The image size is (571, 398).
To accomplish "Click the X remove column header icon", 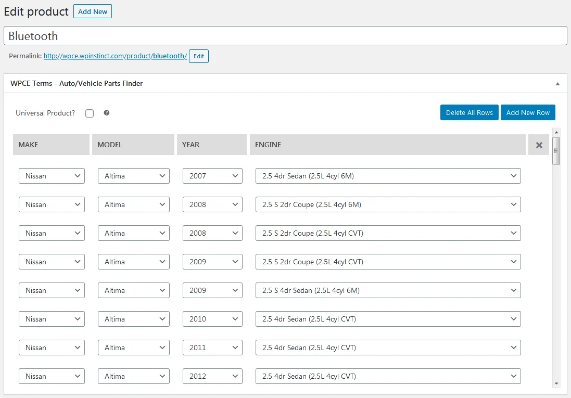I will 539,145.
